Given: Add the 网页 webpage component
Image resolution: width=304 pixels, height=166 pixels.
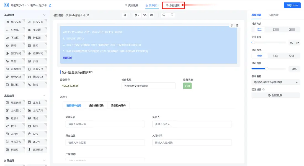Looking at the screenshot, I should [x=37, y=126].
